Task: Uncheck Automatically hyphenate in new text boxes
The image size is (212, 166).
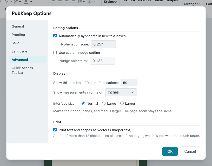Action: [x=55, y=36]
